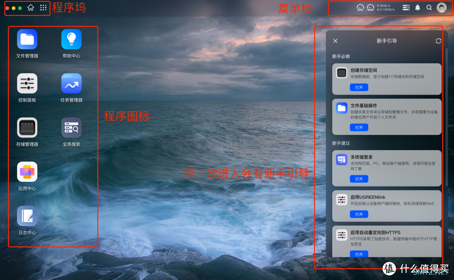Click 打开 under 启用UGREENlink

pos(359,215)
